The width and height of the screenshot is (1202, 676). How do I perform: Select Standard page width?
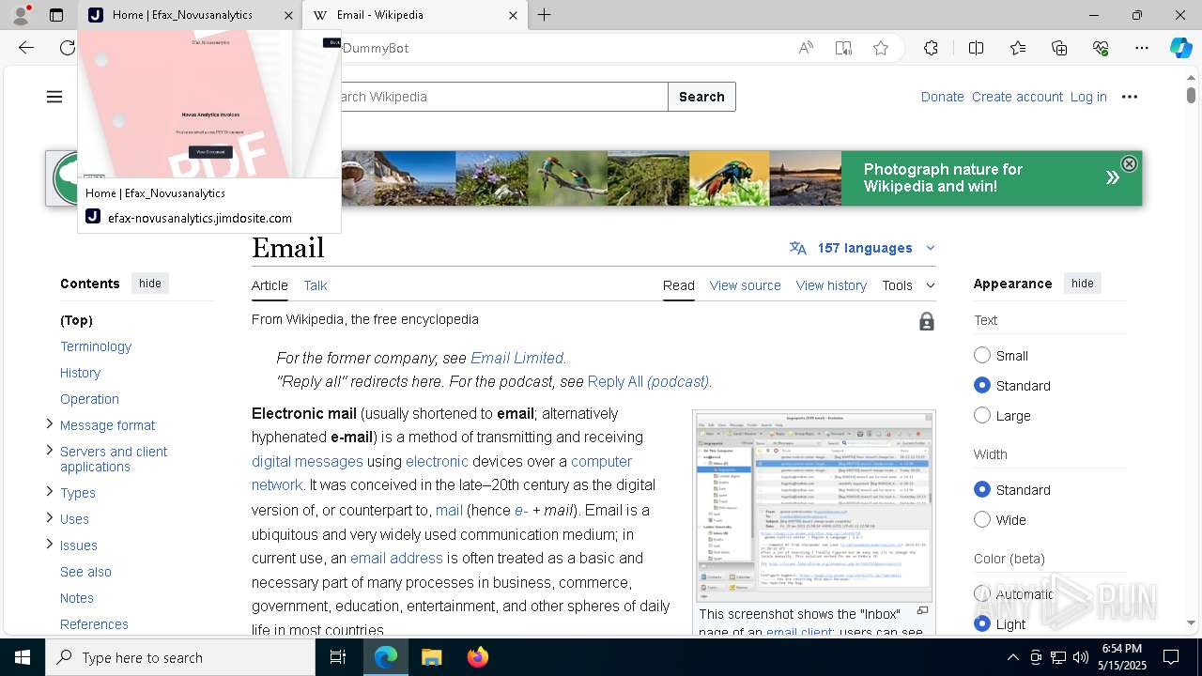pos(982,489)
